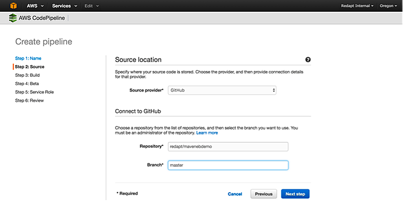Click into the Repository input field
Screen dimensions: 403x203
(228, 146)
